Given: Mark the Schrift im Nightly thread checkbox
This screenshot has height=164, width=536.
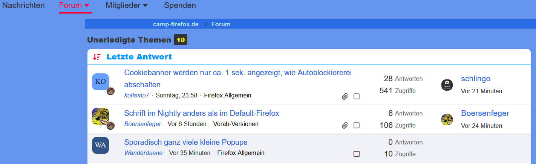Looking at the screenshot, I should [x=357, y=125].
